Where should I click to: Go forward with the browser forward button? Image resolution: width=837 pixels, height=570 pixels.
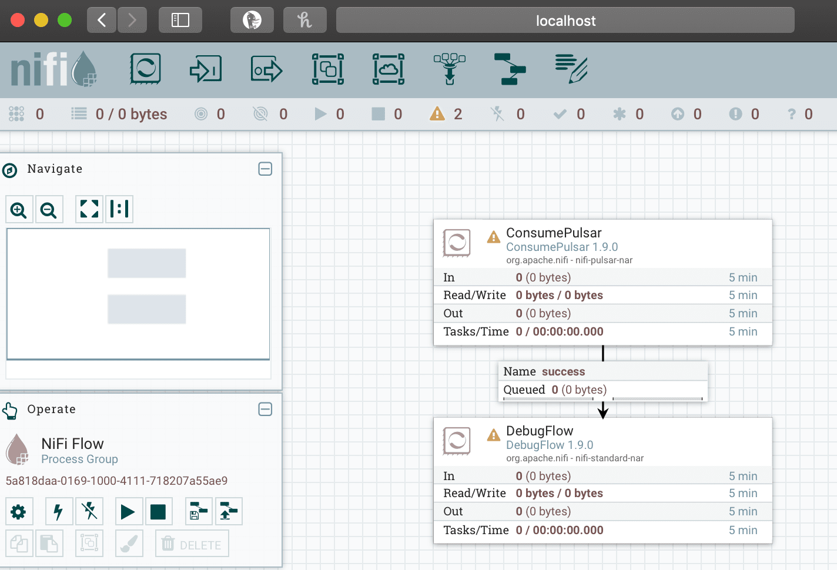click(x=132, y=21)
